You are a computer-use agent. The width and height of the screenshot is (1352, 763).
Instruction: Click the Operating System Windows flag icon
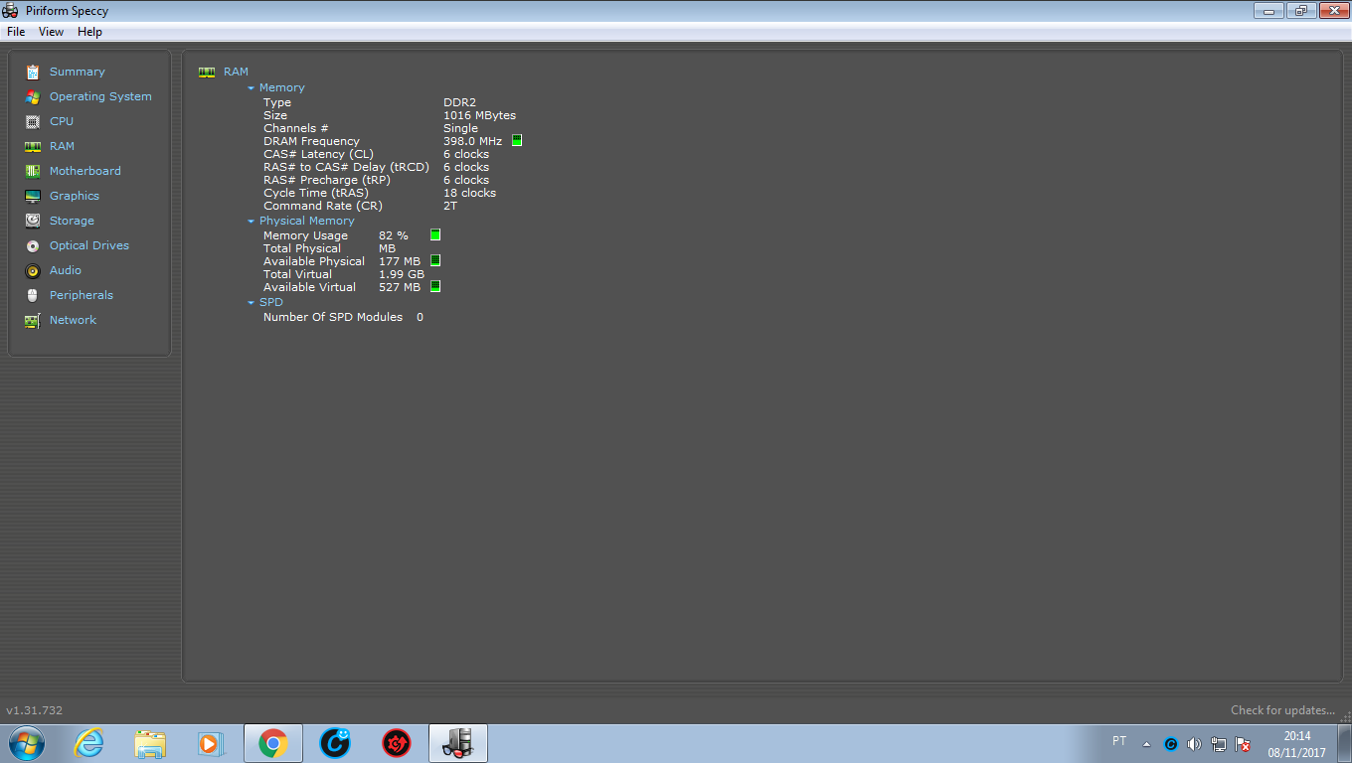(x=33, y=96)
